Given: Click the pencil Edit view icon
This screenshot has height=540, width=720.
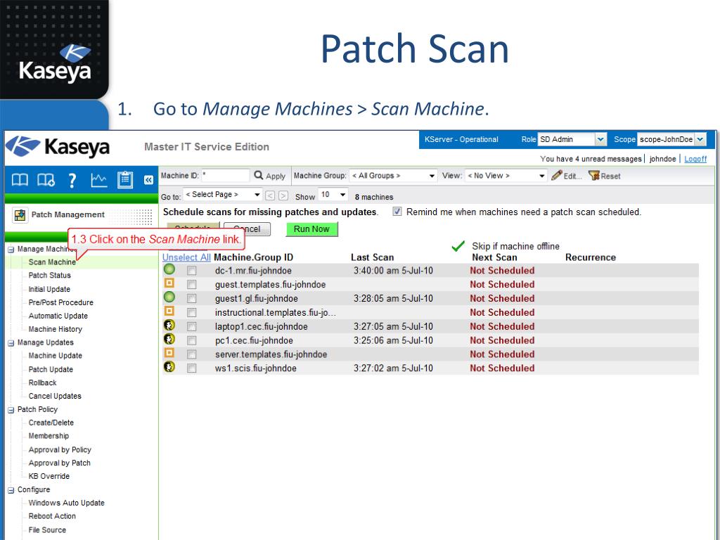Looking at the screenshot, I should (x=557, y=175).
